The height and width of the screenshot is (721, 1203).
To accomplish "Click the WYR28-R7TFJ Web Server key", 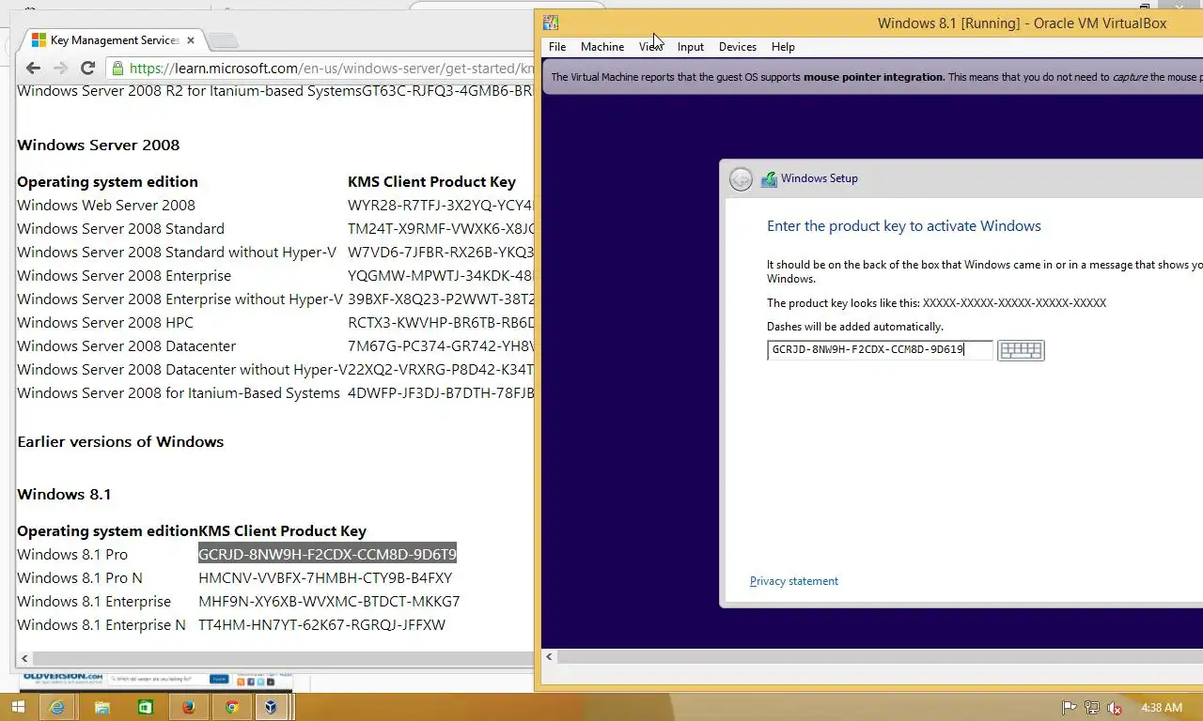I will tap(441, 205).
